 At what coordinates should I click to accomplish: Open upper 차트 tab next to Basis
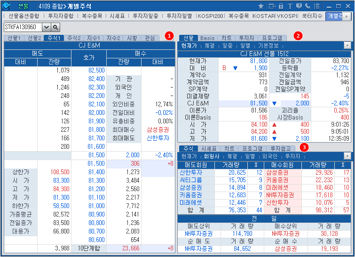(x=227, y=38)
